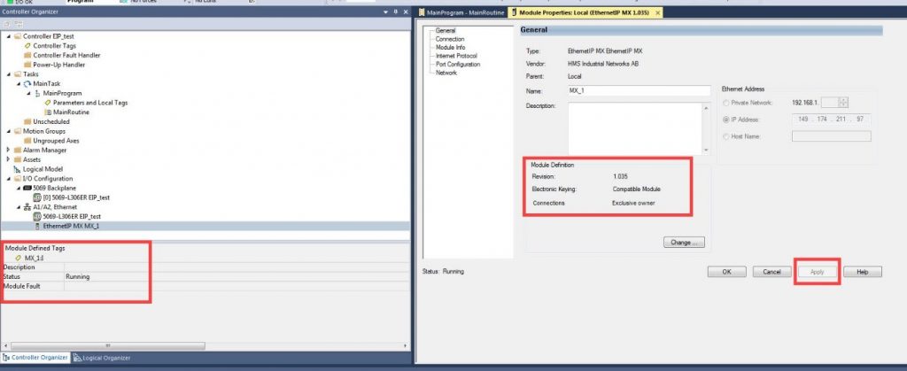Screen dimensions: 907x371
Task: Collapse the Controller EIP_test node
Action: click(9, 36)
